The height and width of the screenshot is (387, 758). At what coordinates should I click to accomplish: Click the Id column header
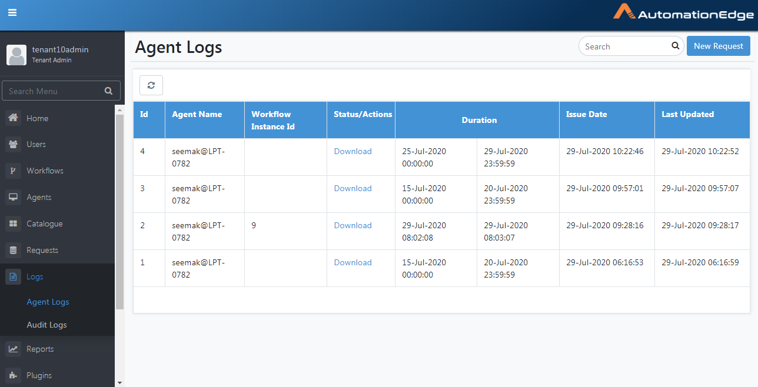(149, 120)
